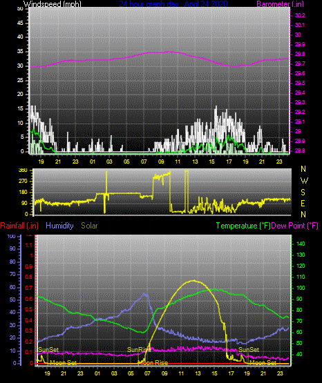Click the green "Temperature (°F)" legend label
This screenshot has width=322, height=383.
[243, 226]
